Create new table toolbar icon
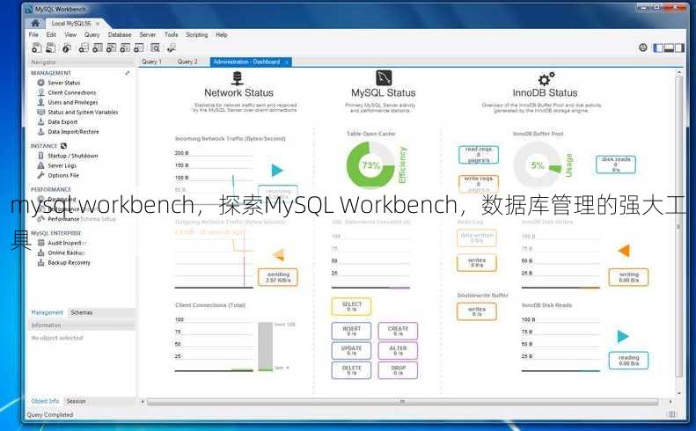The width and height of the screenshot is (696, 431). pyautogui.click(x=98, y=47)
